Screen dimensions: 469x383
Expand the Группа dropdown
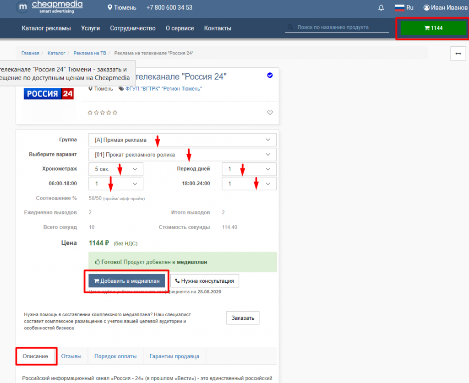182,140
